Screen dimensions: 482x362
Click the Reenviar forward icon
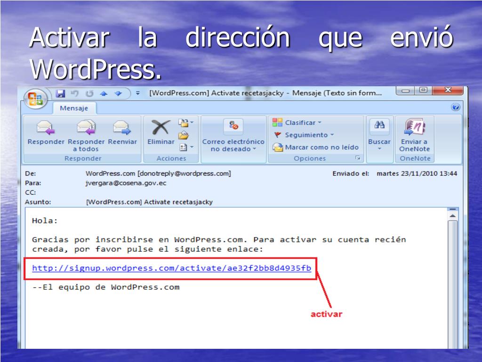[122, 127]
